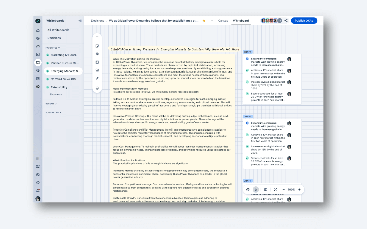
Task: Open notifications bell in left sidebar
Action: pos(38,191)
